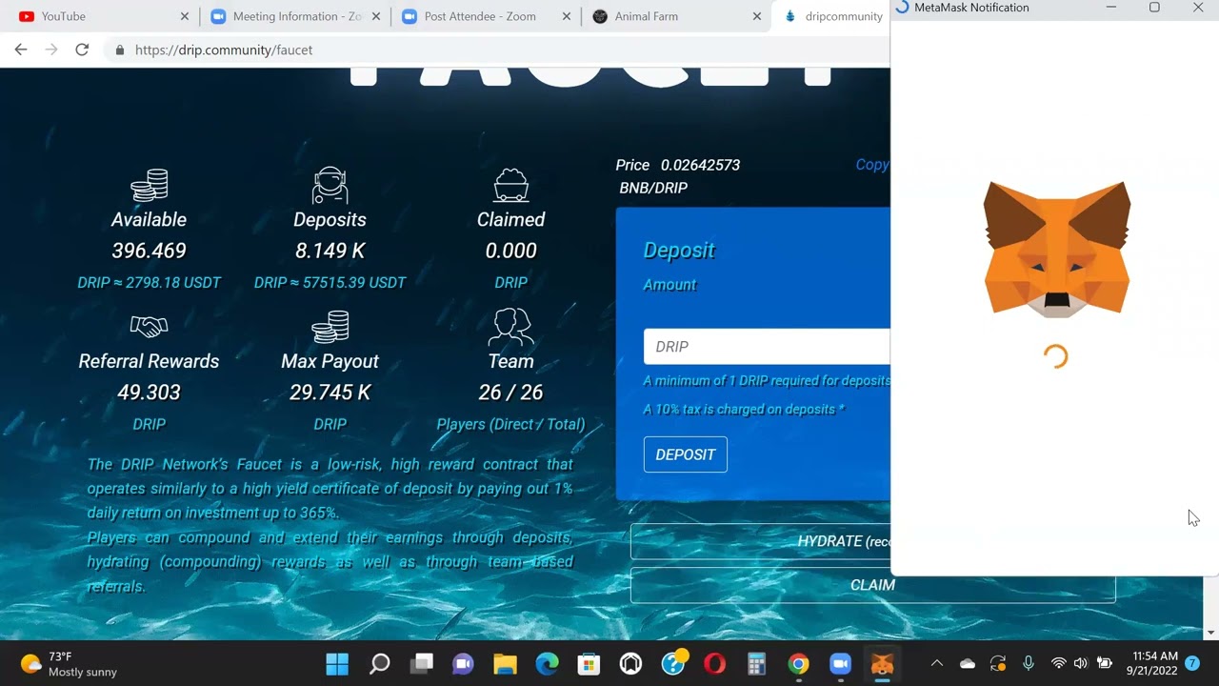Click the Team people icon
Screen dimensions: 1219x686
(510, 327)
